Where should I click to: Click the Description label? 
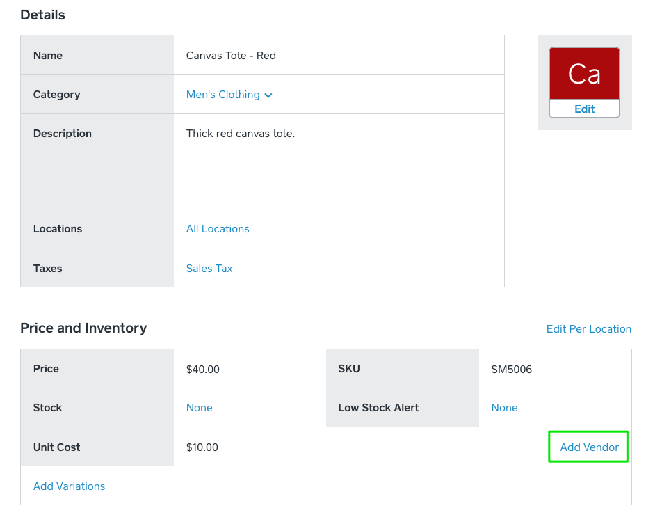click(63, 134)
